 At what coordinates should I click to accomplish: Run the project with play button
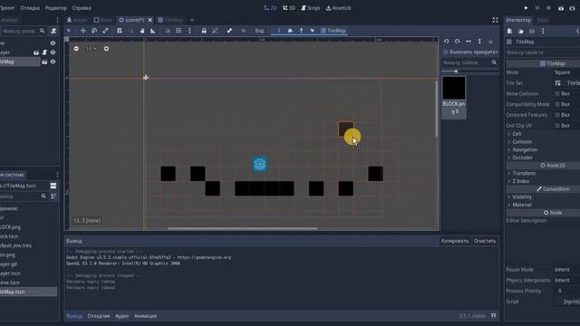pos(526,8)
